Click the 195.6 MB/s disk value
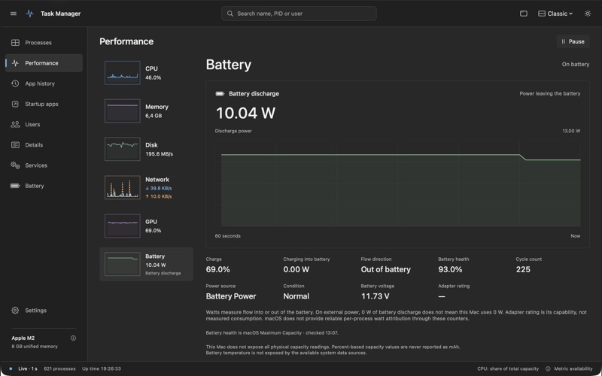Screen dimensions: 602x376 pyautogui.click(x=160, y=154)
